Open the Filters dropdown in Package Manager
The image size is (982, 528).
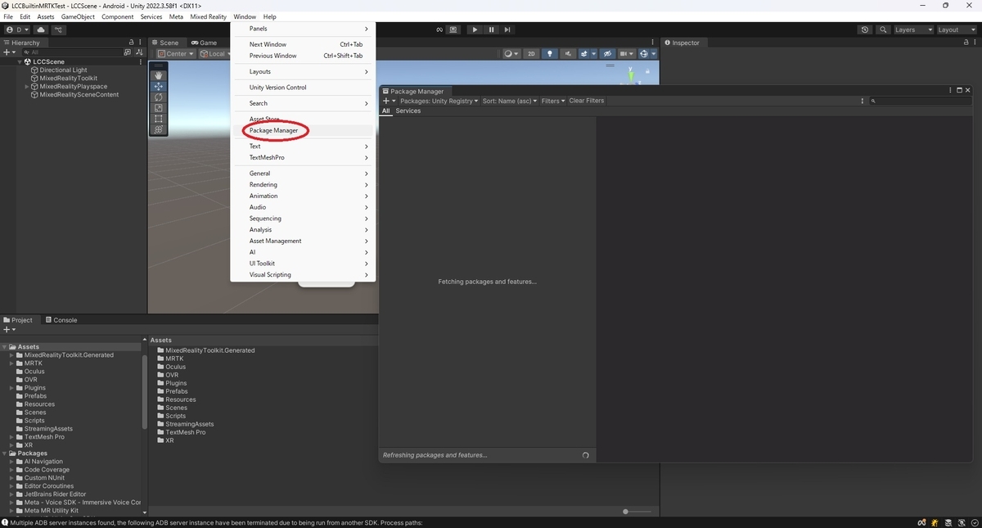[553, 101]
